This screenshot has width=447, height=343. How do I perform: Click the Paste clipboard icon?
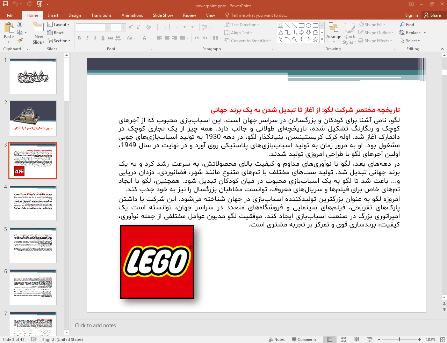pyautogui.click(x=9, y=28)
